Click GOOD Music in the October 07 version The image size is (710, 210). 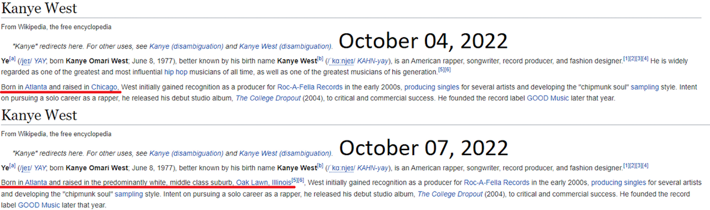tap(39, 205)
